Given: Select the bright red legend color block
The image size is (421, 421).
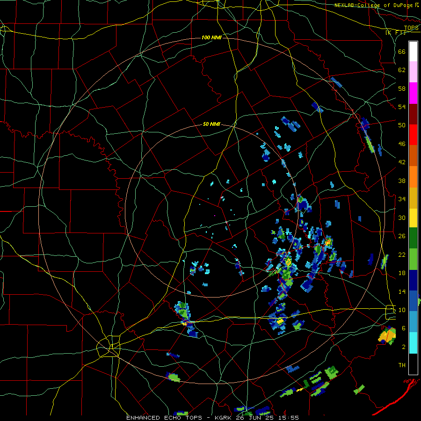Looking at the screenshot, I should (413, 135).
